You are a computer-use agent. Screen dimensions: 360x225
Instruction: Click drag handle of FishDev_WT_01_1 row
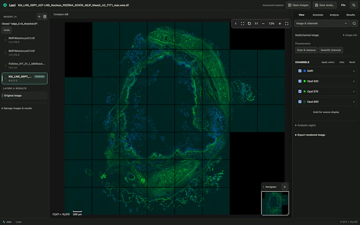pos(6,66)
